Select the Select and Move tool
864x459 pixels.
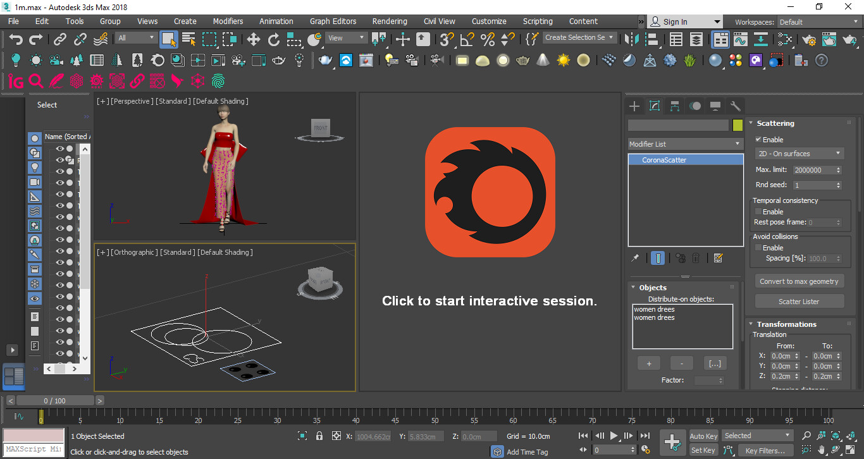(254, 39)
